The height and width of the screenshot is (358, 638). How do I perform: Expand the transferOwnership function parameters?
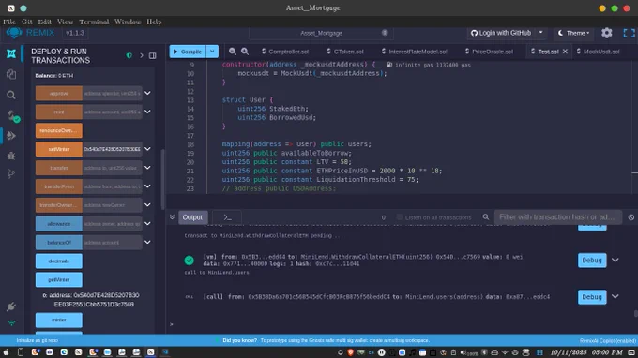tap(147, 205)
